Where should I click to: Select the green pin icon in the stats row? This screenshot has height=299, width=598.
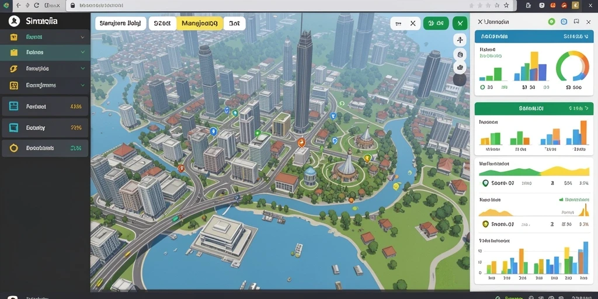(485, 183)
